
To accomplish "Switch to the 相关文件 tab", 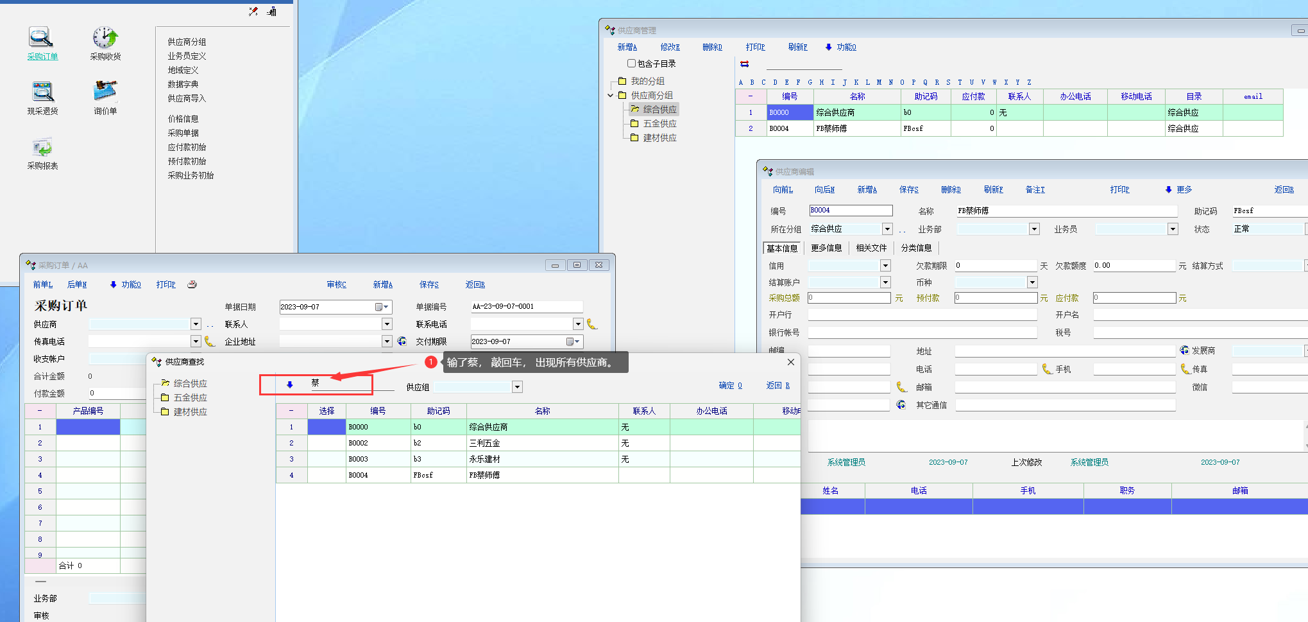I will tap(871, 248).
